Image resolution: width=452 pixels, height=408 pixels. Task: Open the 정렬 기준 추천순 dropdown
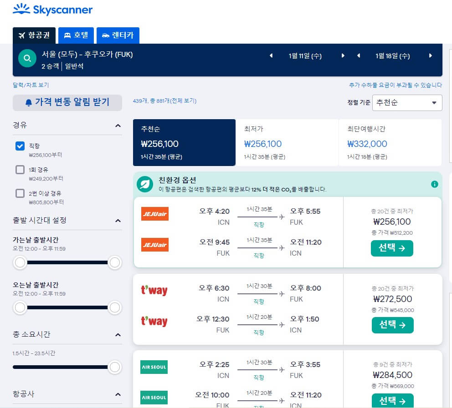point(407,103)
